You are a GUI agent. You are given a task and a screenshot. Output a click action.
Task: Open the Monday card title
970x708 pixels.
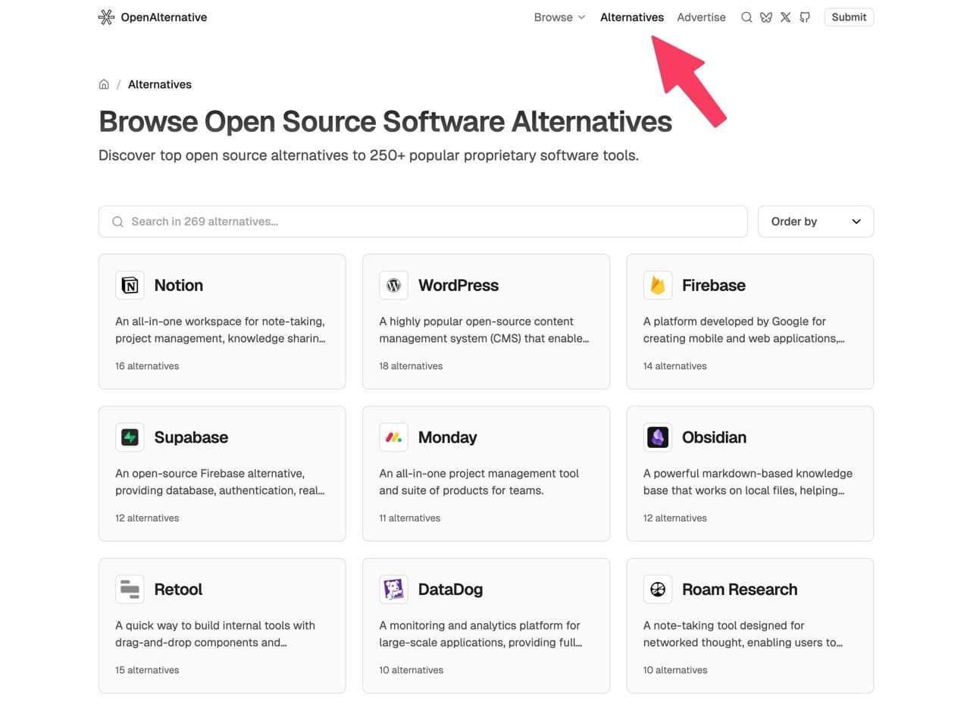click(448, 437)
